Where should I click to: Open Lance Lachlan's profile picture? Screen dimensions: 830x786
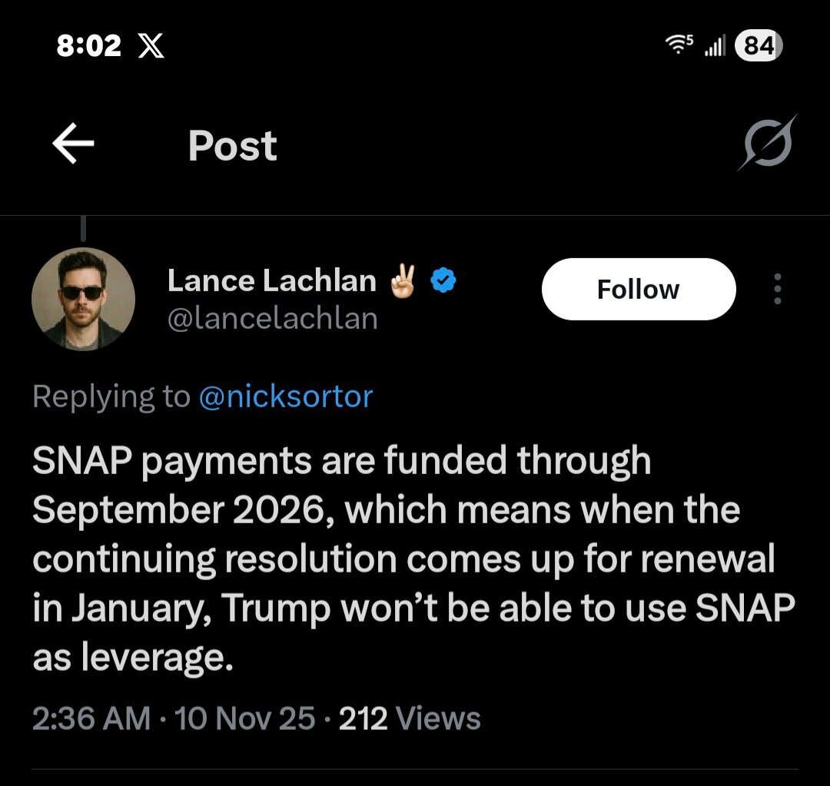83,299
